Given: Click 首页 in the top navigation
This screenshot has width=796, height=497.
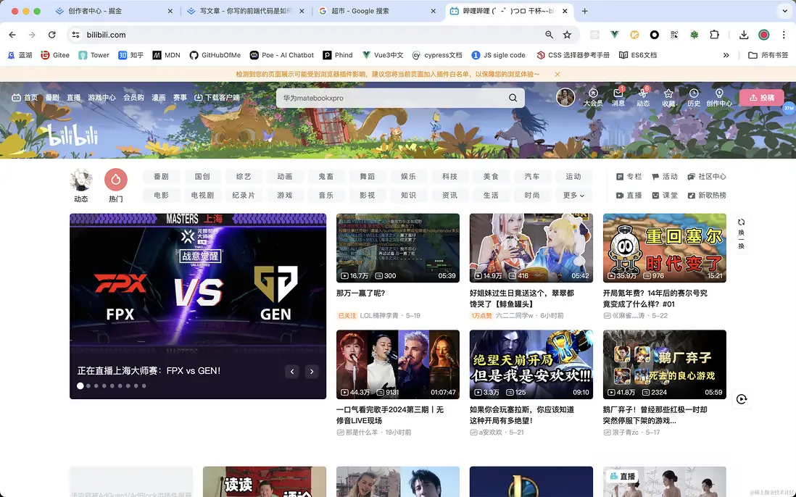Looking at the screenshot, I should tap(25, 97).
